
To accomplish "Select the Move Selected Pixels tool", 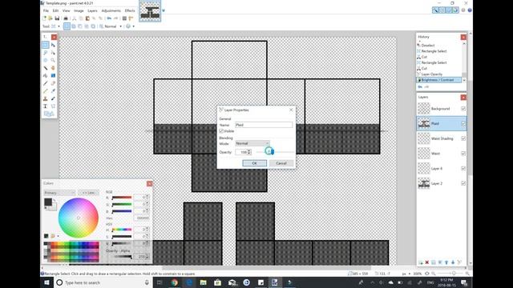I will coord(53,45).
